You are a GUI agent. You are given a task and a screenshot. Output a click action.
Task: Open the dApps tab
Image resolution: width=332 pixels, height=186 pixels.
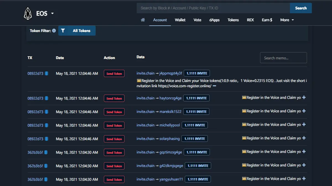[214, 20]
